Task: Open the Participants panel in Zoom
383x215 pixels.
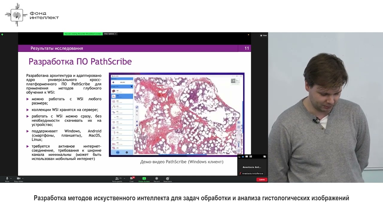Action: (117, 179)
